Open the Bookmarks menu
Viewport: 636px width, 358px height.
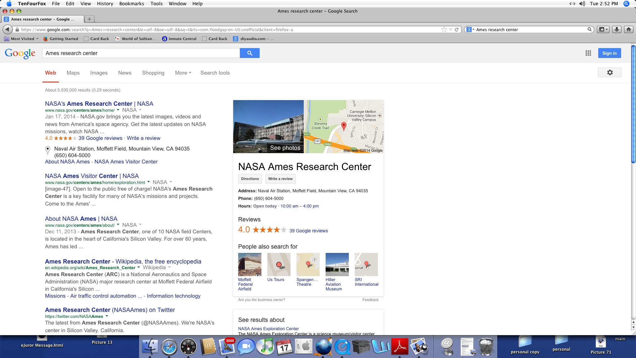pyautogui.click(x=132, y=4)
